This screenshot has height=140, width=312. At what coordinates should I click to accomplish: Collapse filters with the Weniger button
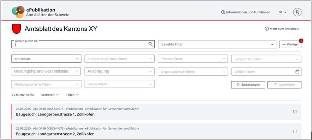click(290, 45)
